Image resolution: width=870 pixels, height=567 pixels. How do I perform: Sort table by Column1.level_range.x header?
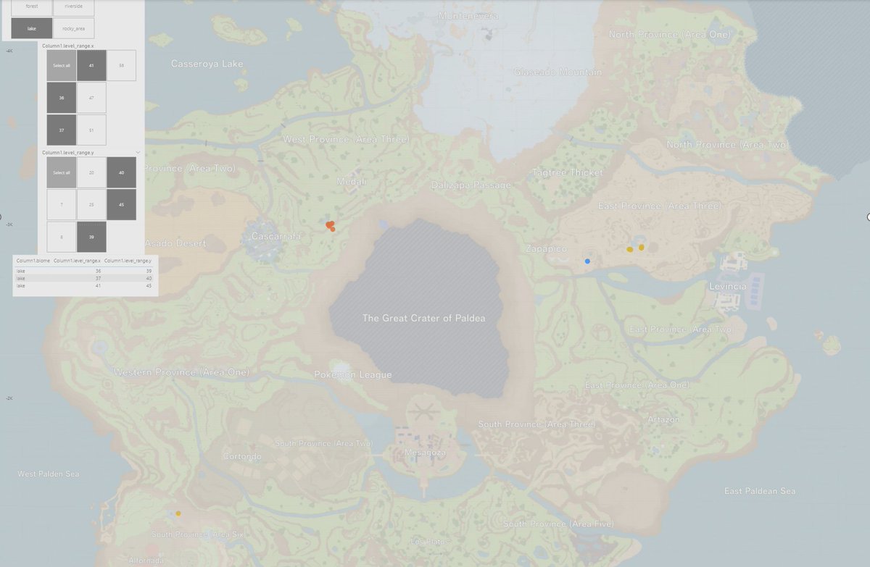(x=77, y=260)
